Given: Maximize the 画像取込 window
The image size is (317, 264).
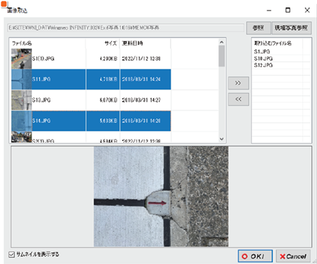Looking at the screenshot, I should click(x=288, y=10).
